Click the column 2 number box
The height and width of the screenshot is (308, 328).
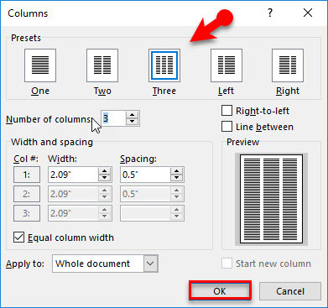click(27, 194)
